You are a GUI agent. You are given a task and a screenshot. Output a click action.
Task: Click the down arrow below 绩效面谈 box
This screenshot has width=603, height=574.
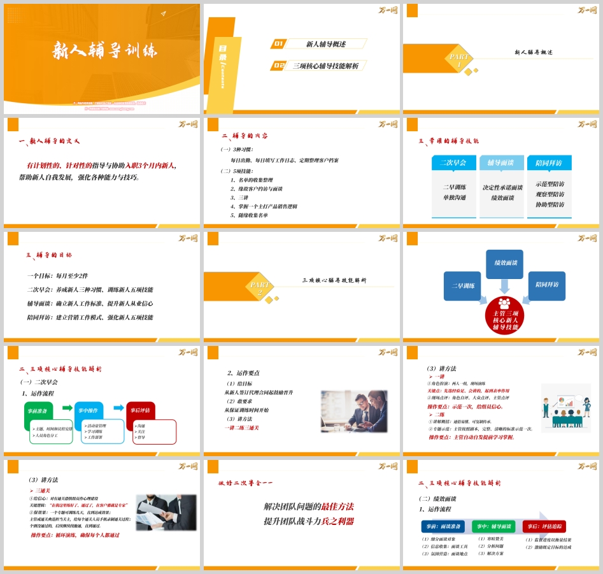tap(504, 286)
